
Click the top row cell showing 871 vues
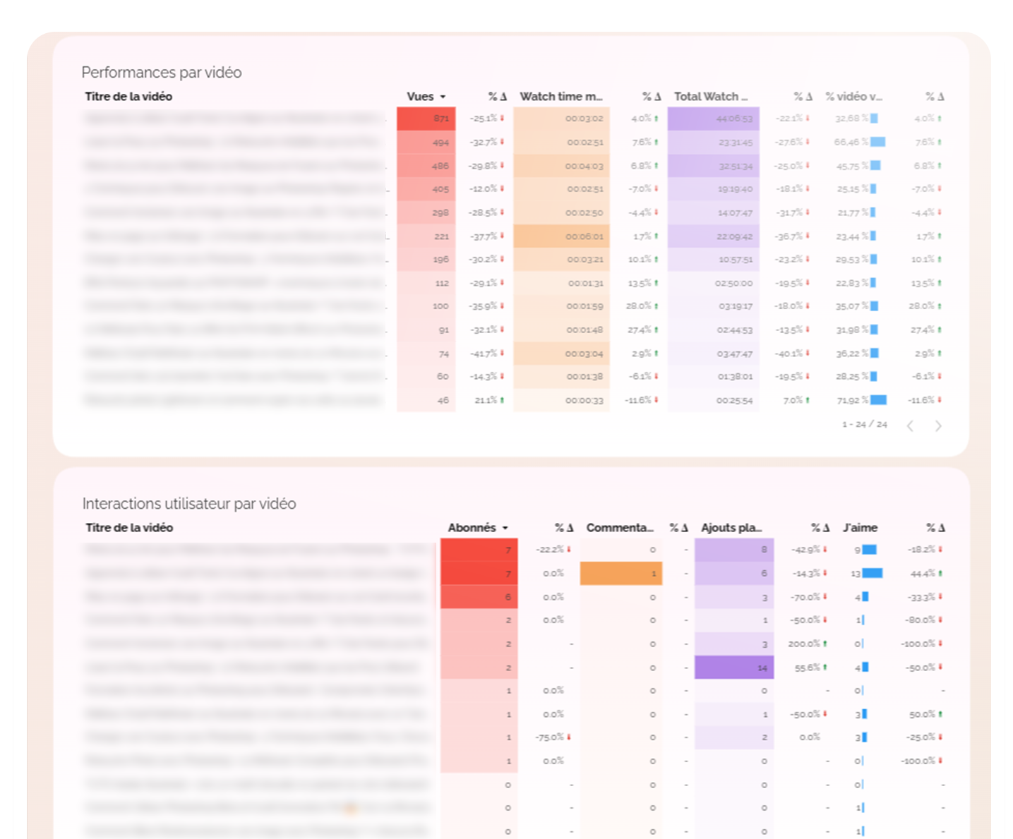pos(427,119)
